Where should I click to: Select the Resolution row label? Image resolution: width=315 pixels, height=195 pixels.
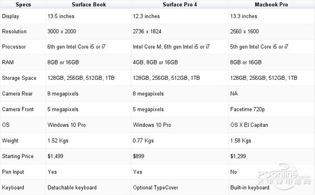(14, 32)
